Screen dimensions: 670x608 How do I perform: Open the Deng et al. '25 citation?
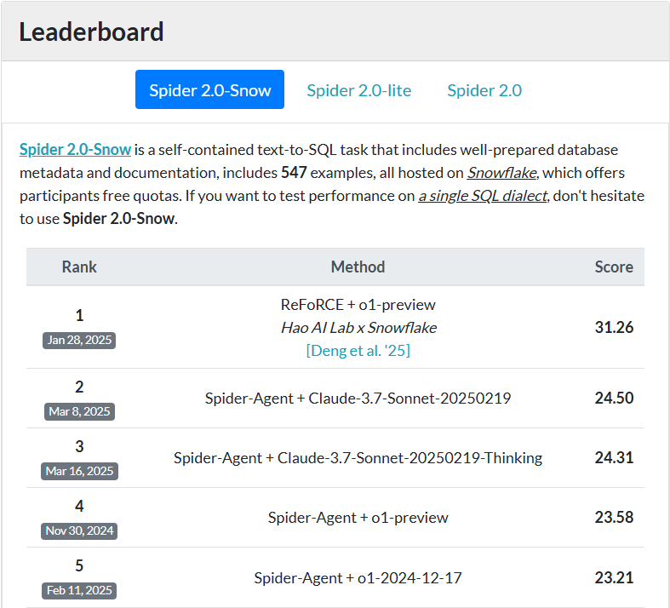(358, 350)
